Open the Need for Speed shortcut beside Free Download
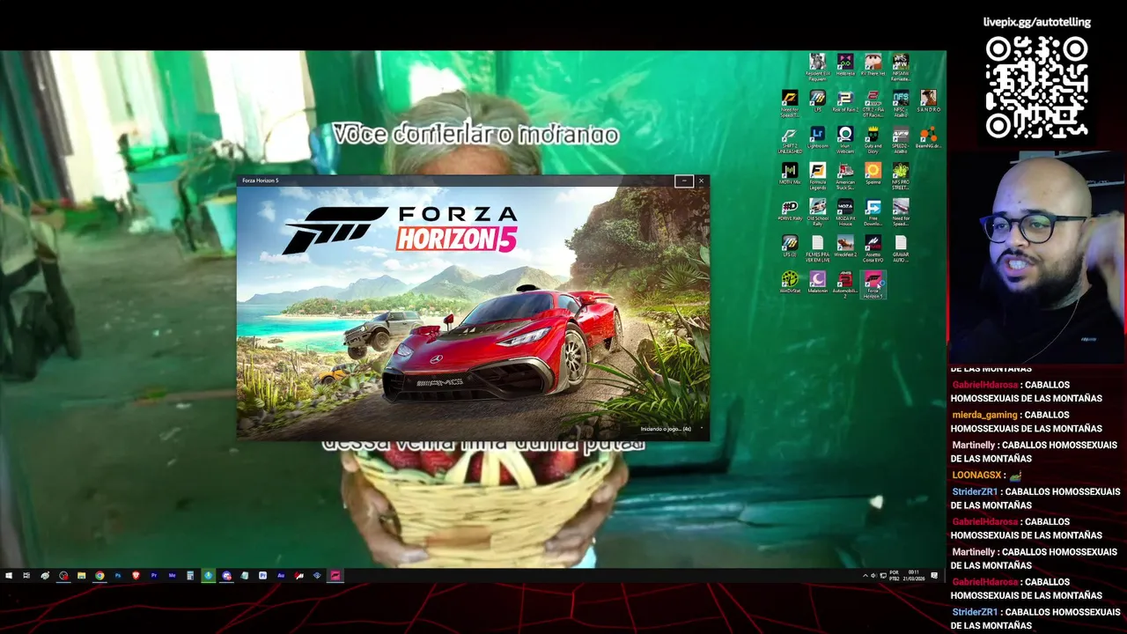 coord(901,213)
